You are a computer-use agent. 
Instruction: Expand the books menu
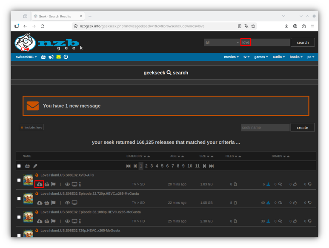(296, 57)
